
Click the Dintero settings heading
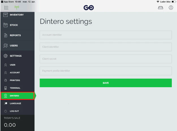[66, 22]
